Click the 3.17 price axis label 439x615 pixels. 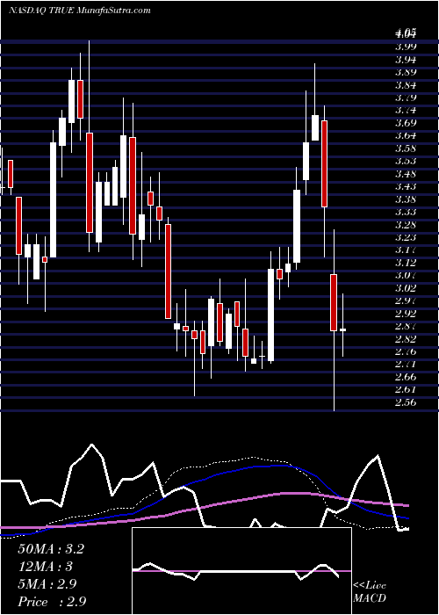pyautogui.click(x=406, y=250)
